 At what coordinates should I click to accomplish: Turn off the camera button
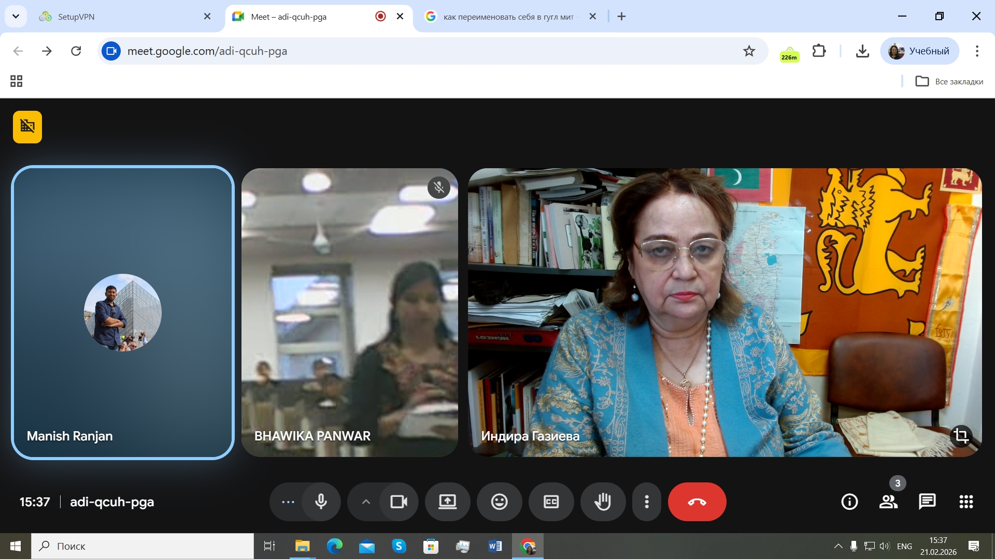pos(399,502)
